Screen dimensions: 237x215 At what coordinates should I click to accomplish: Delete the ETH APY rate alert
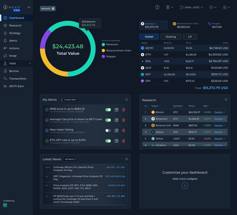coord(124,141)
